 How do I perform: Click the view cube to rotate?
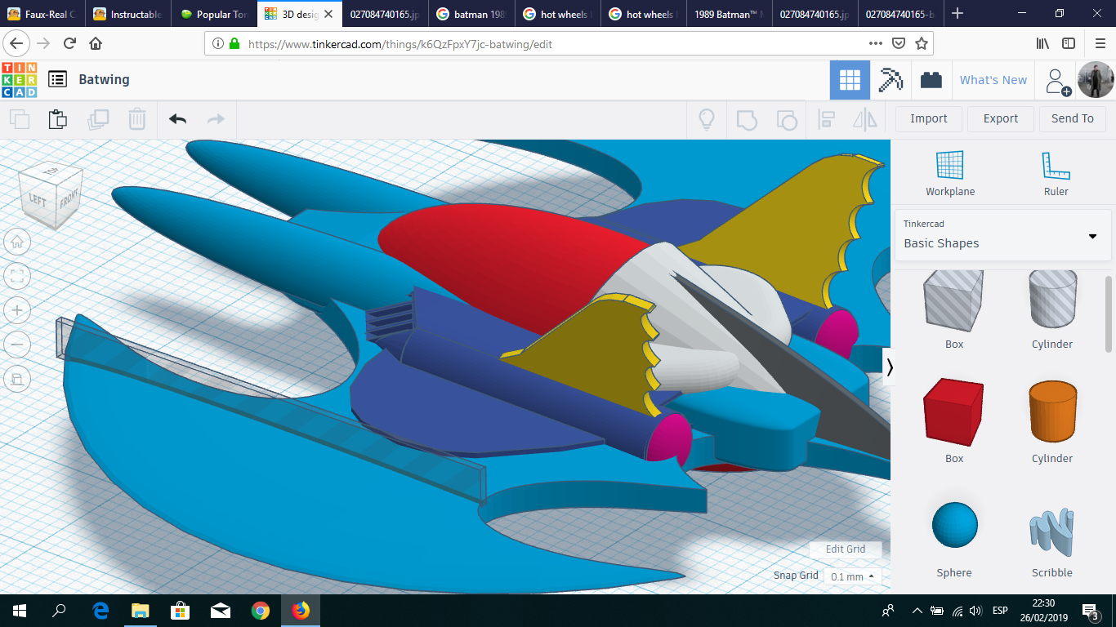click(51, 193)
